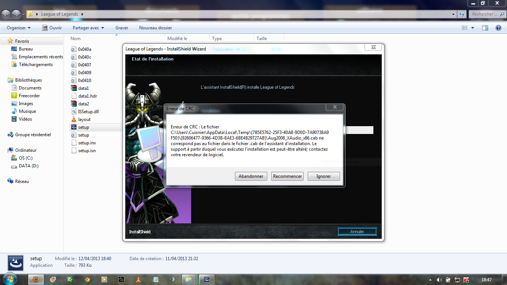
Task: Close the InstallShield Wizard window
Action: coord(373,47)
